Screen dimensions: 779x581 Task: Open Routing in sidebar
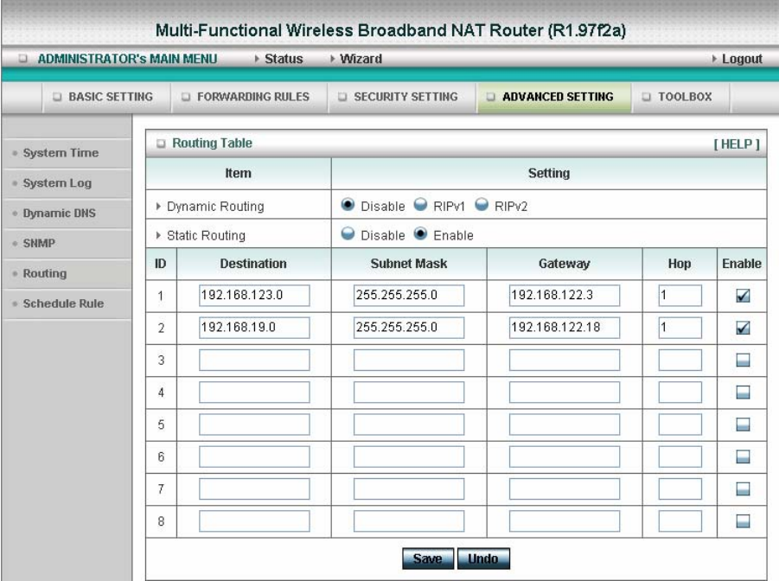point(45,273)
